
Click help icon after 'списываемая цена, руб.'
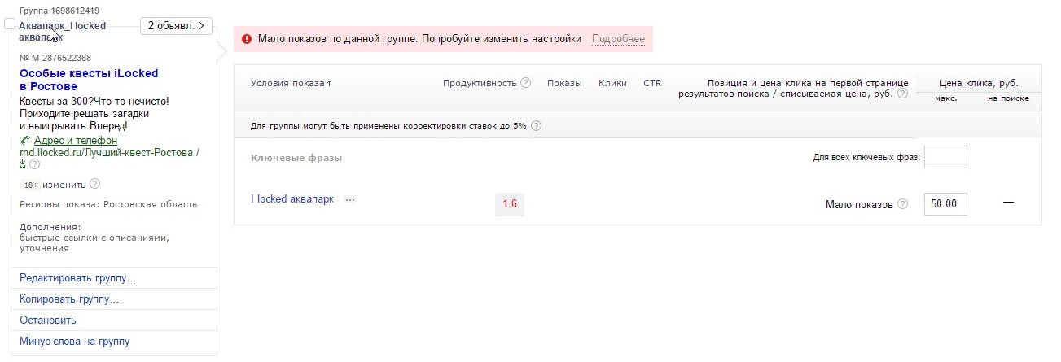(x=902, y=94)
